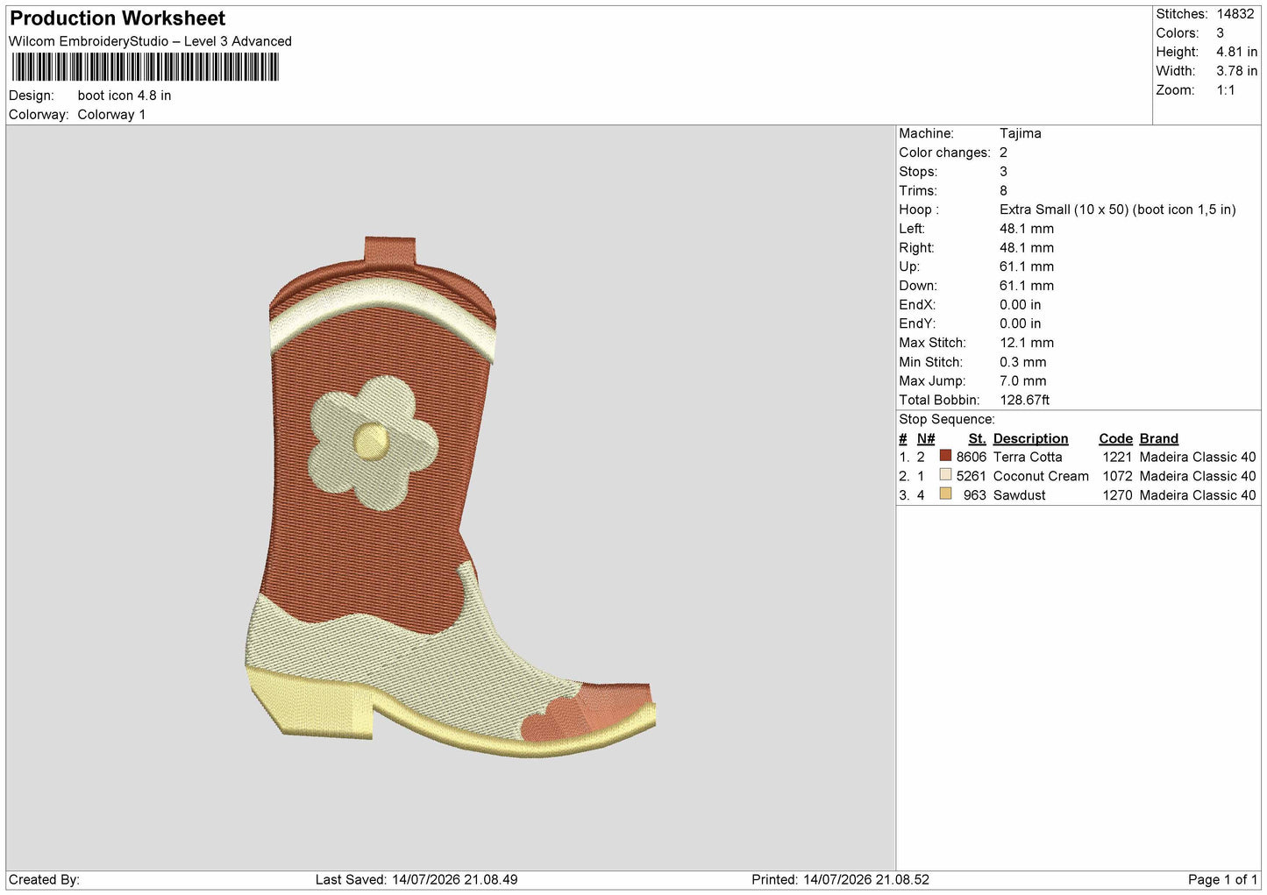Click the Min Stitch value '0.3 mm'
The height and width of the screenshot is (895, 1267).
click(x=1023, y=362)
